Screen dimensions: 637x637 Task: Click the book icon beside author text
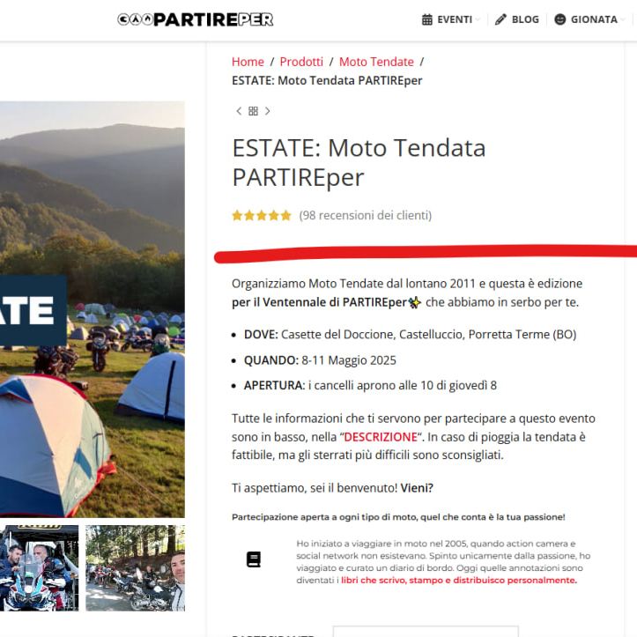click(254, 559)
